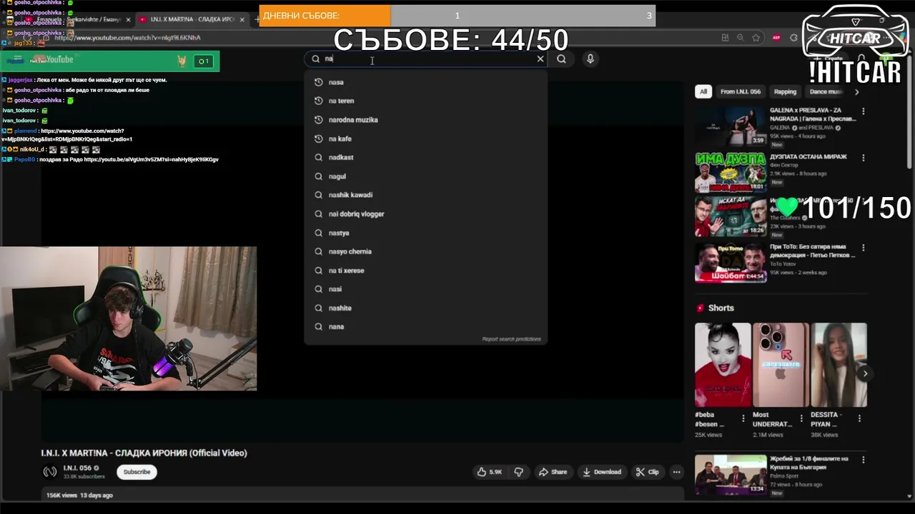Select 'nasyo chernia' suggestion
915x514 pixels.
(x=425, y=251)
